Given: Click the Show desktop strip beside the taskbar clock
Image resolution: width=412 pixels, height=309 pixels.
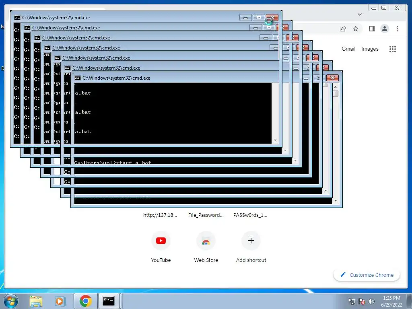Looking at the screenshot, I should [410, 301].
